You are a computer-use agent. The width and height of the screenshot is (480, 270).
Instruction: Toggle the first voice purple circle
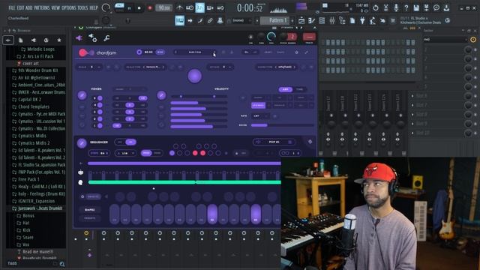tap(100, 98)
